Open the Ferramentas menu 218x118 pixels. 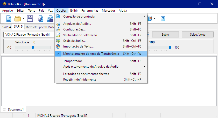pyautogui.click(x=90, y=11)
